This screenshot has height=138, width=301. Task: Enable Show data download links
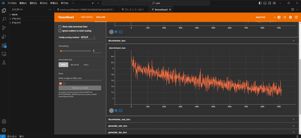(60, 26)
